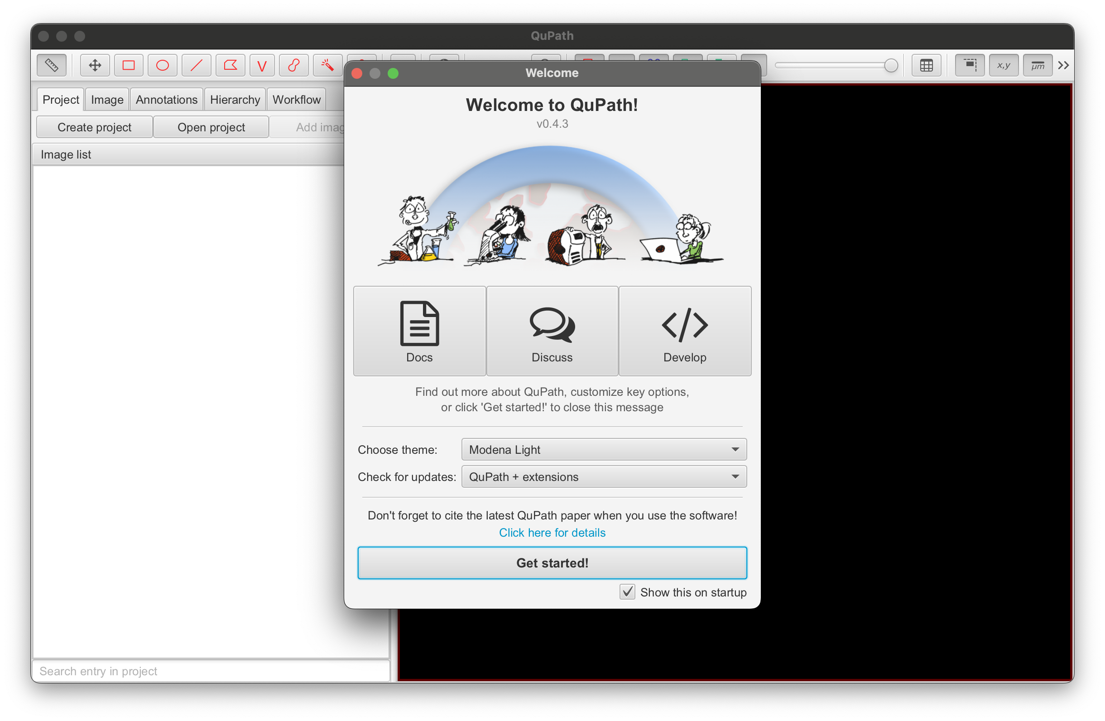The image size is (1105, 721).
Task: Click the green zoom button on Welcome window
Action: point(393,73)
